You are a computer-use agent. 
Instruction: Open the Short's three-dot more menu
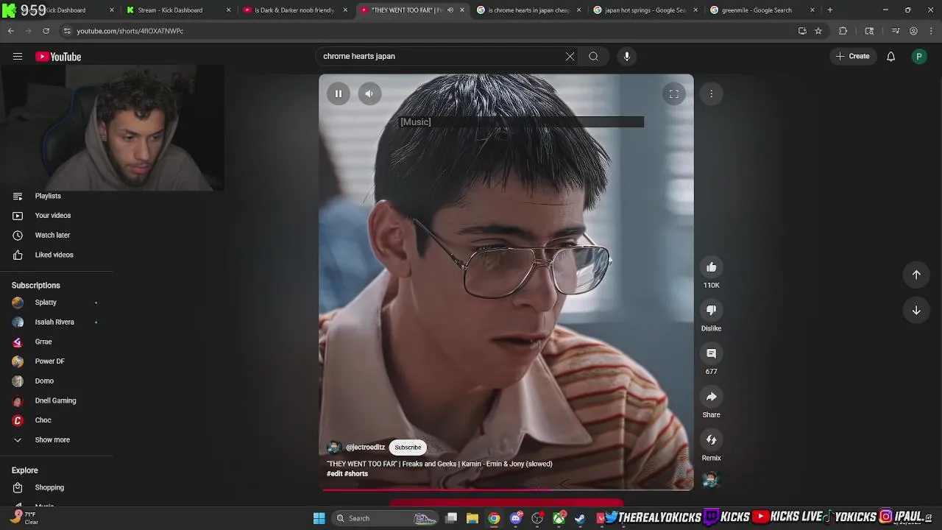pyautogui.click(x=712, y=93)
